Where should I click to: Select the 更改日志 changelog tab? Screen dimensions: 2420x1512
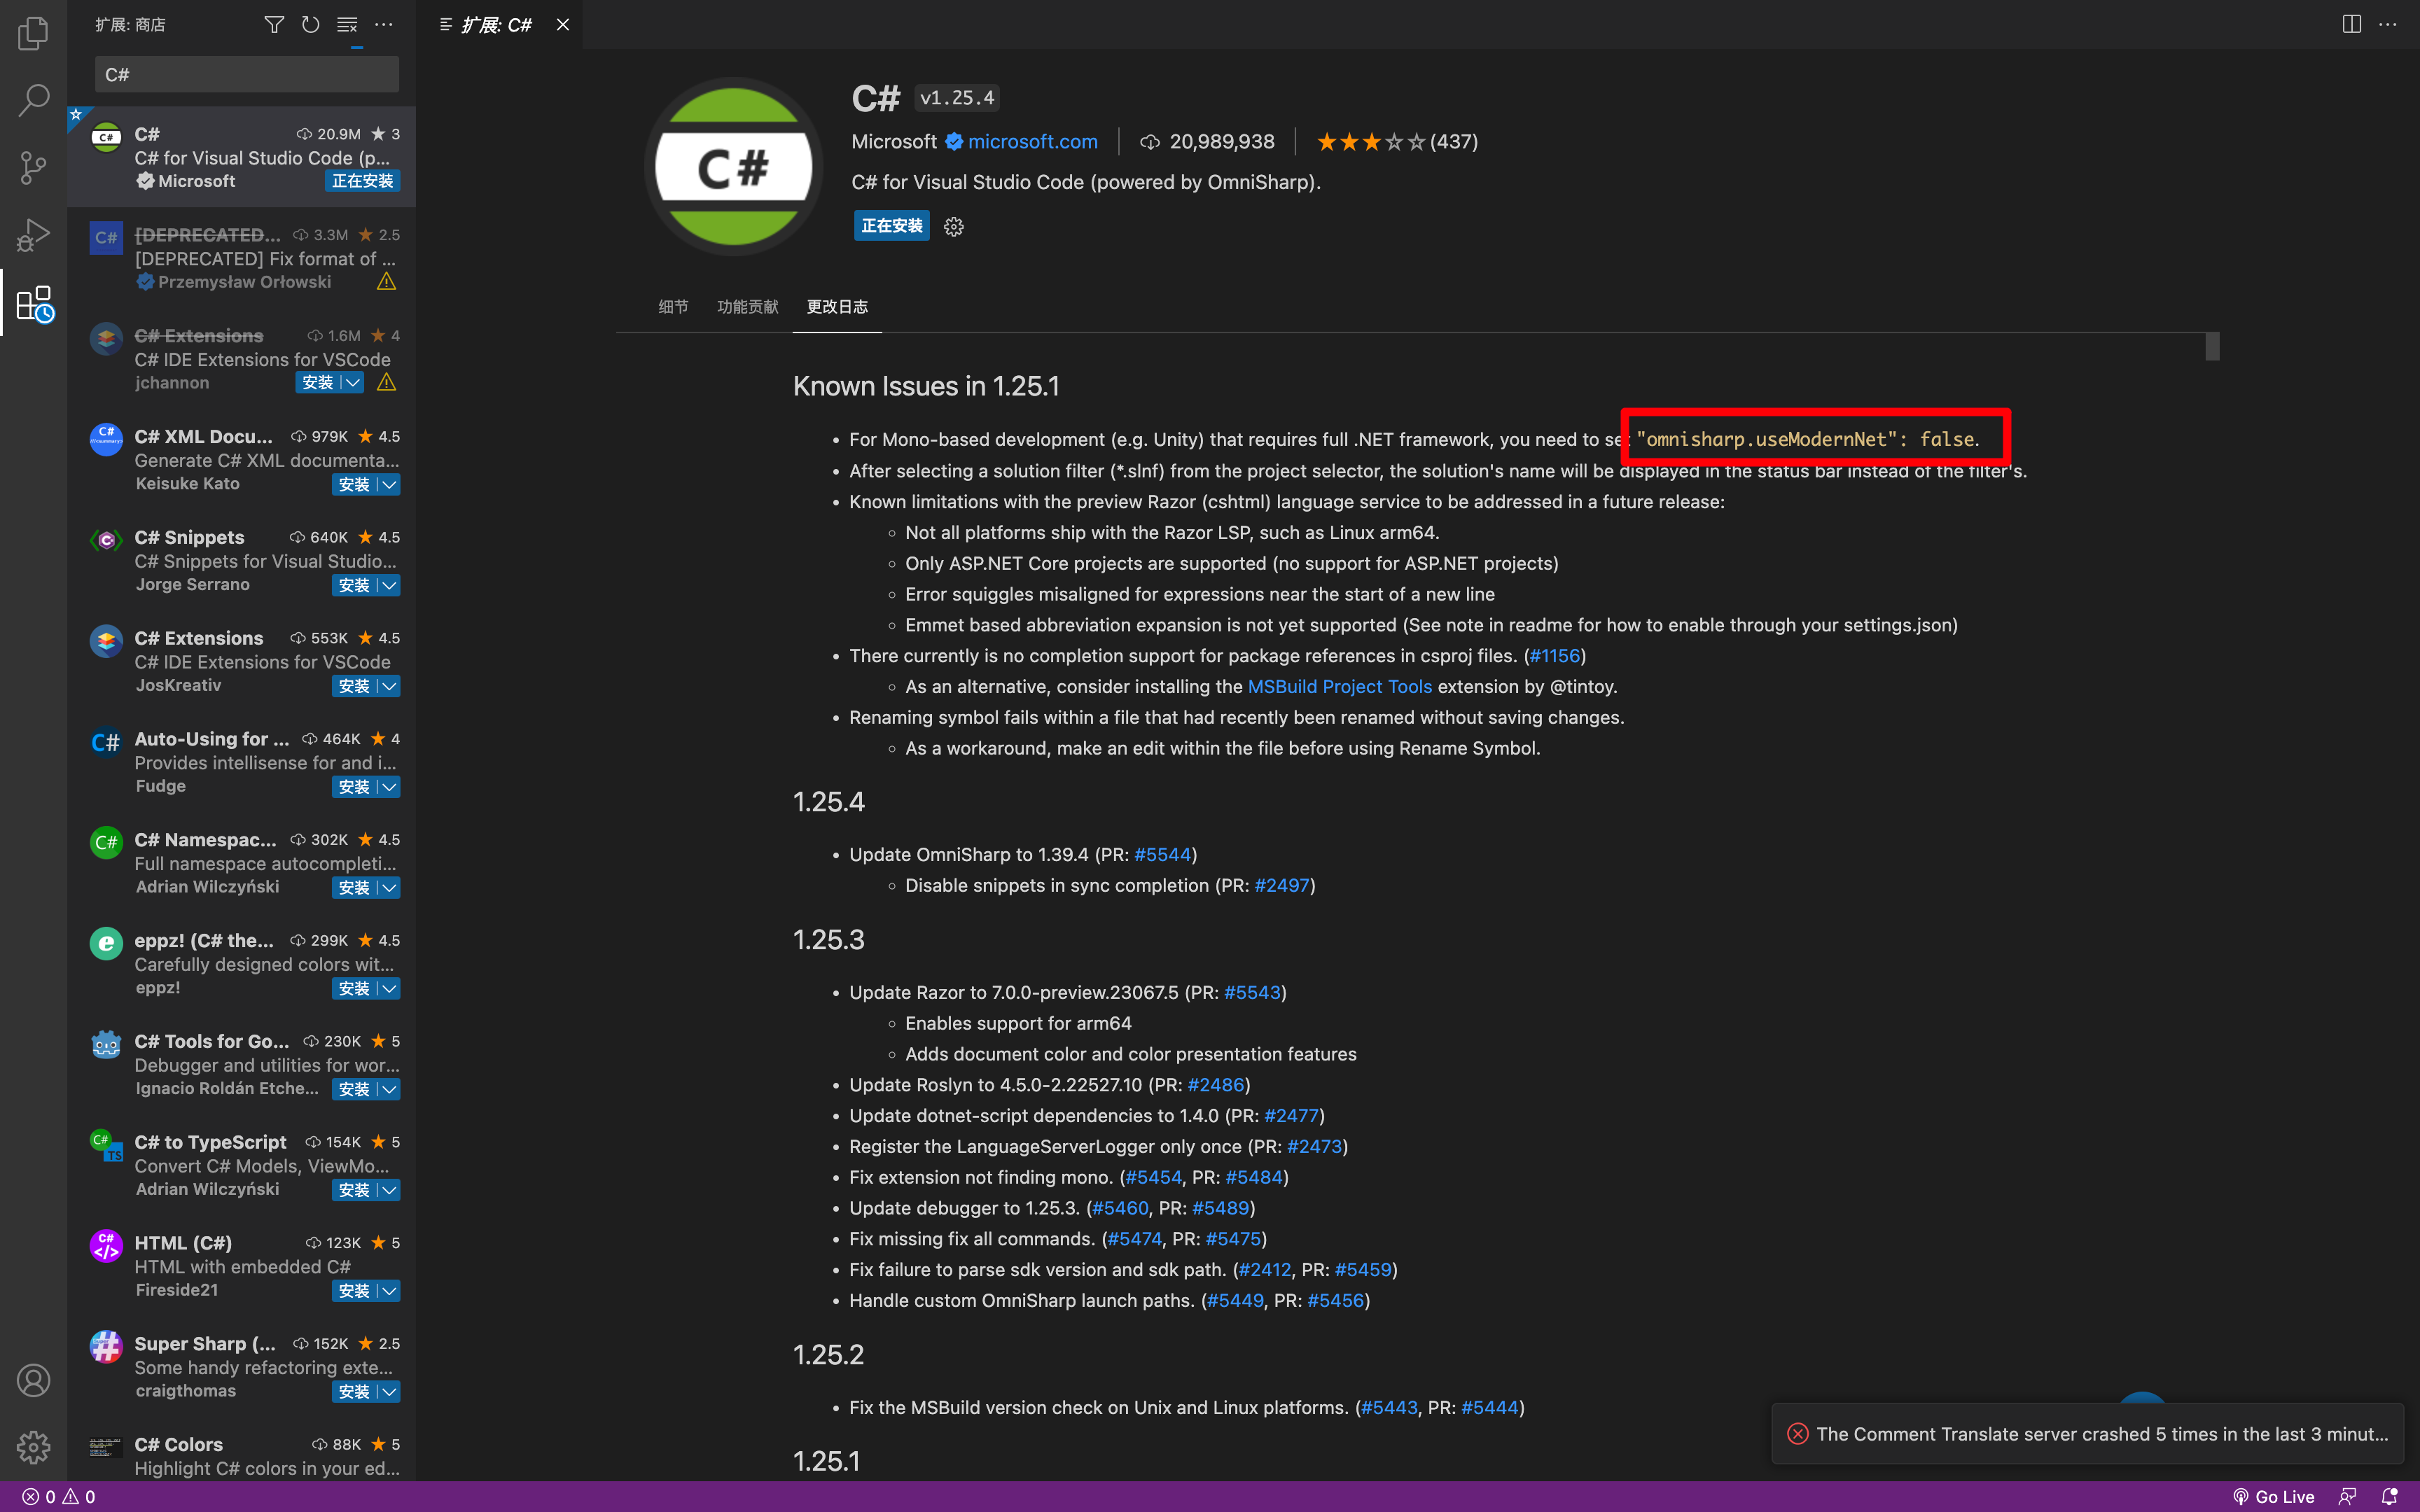pyautogui.click(x=837, y=307)
